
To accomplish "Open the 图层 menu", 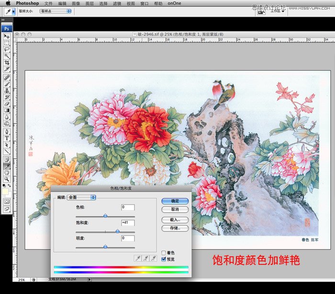I will coord(89,3).
